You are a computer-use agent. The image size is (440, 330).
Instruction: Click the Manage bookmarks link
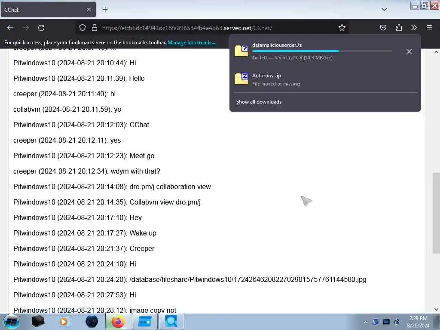click(192, 43)
